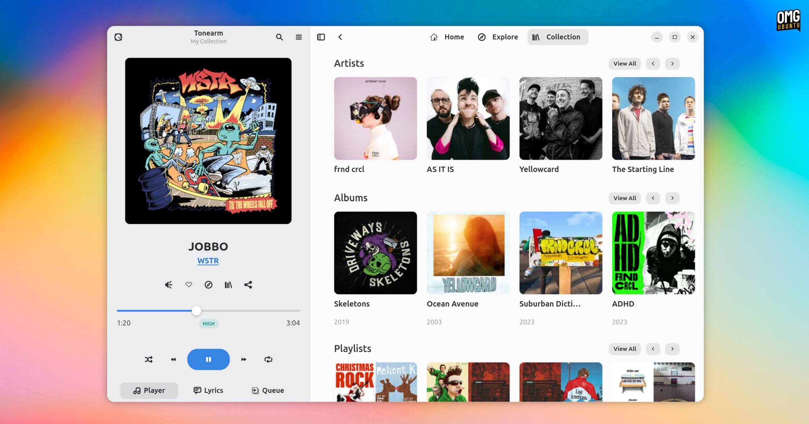This screenshot has width=809, height=424.
Task: Skip to the next track
Action: (x=244, y=359)
